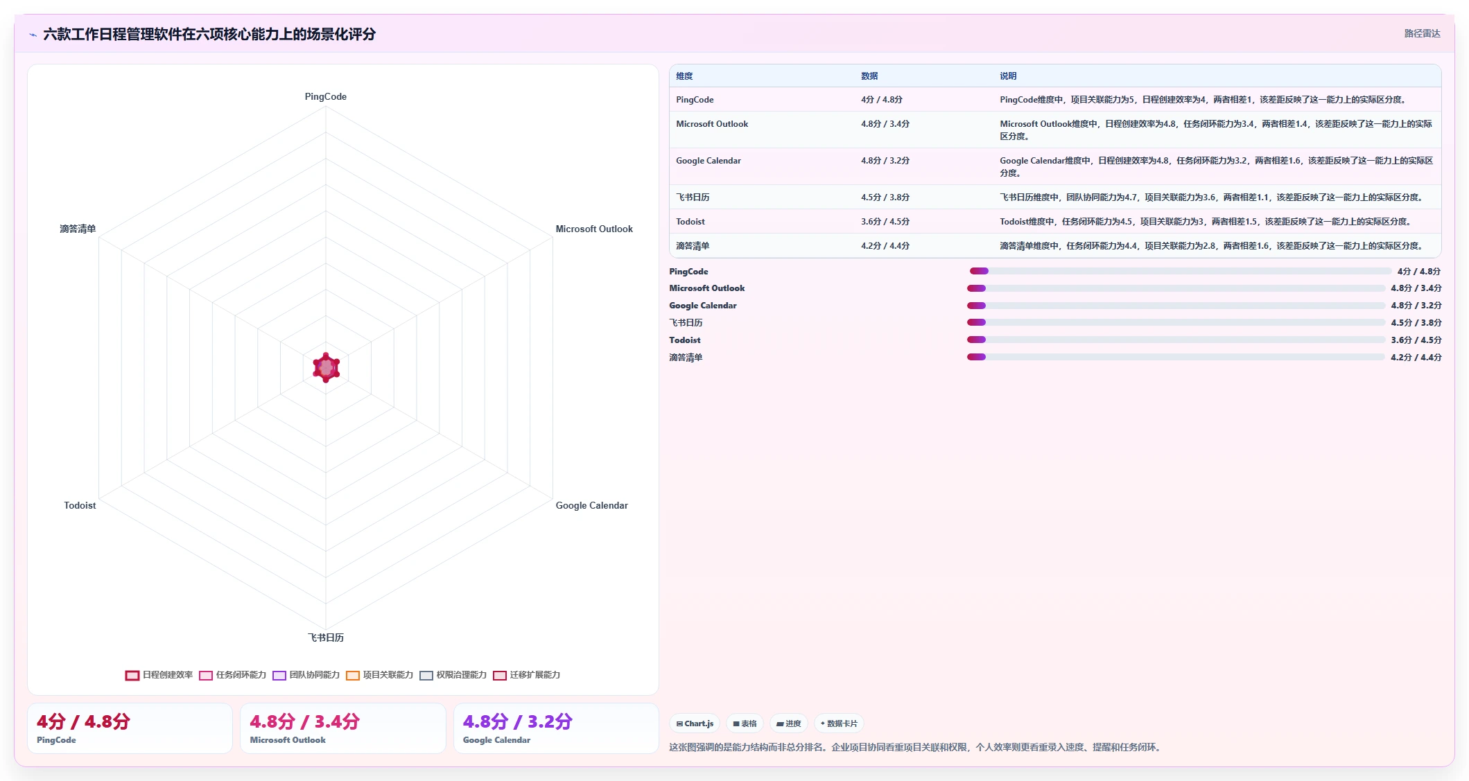Click the 数据 column header

coord(869,76)
